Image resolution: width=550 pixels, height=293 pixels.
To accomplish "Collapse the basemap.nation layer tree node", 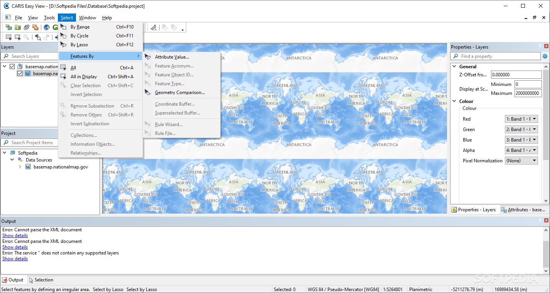I will (x=5, y=66).
